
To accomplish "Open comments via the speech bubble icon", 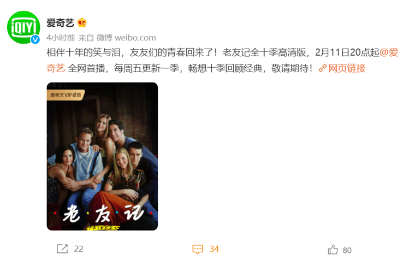I will point(198,249).
